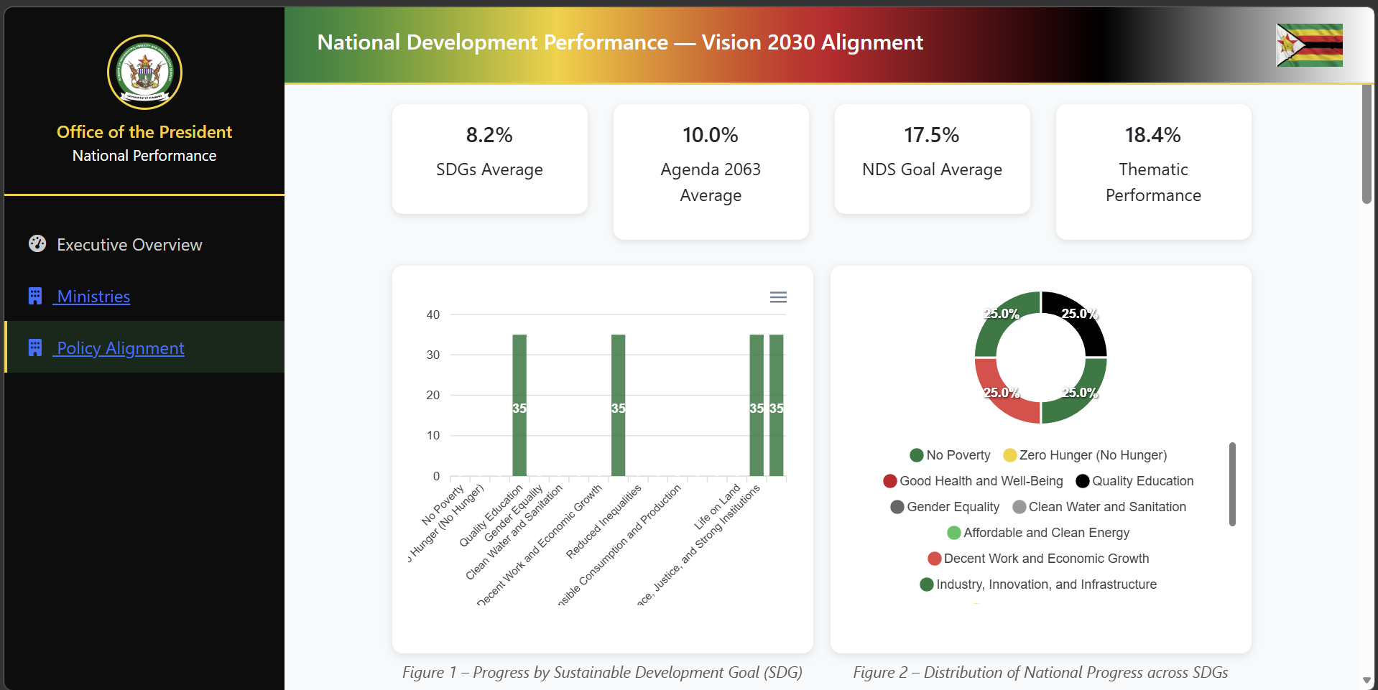Click the building icon beside Policy Alignment

point(35,348)
